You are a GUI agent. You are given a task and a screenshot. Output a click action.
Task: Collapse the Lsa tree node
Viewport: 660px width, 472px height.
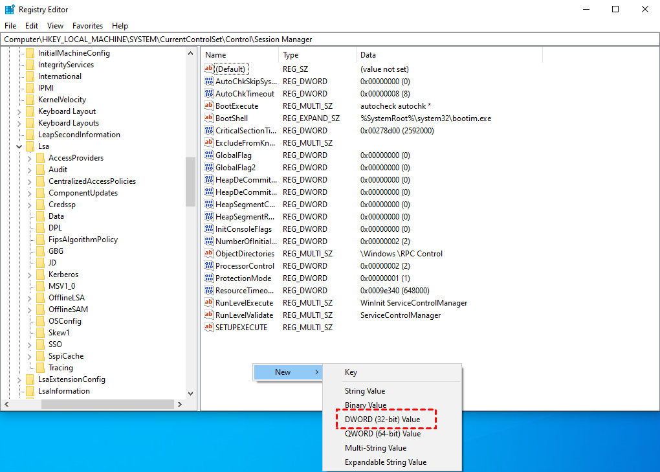(19, 146)
